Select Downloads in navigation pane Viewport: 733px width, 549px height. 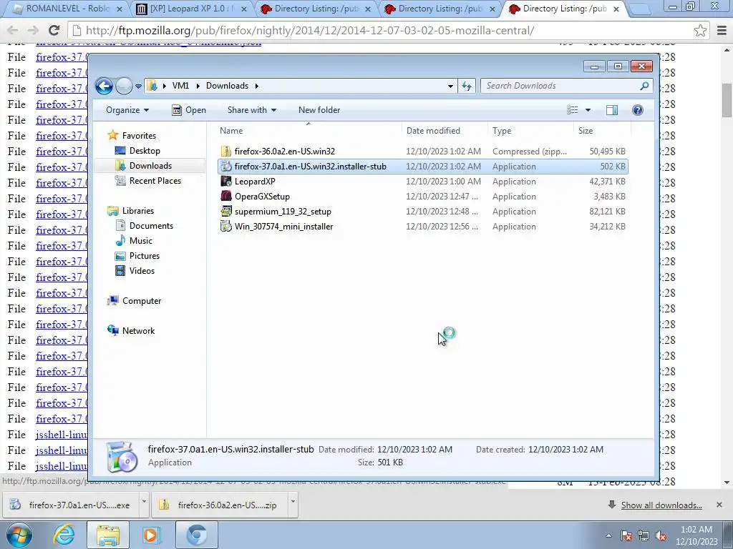150,166
